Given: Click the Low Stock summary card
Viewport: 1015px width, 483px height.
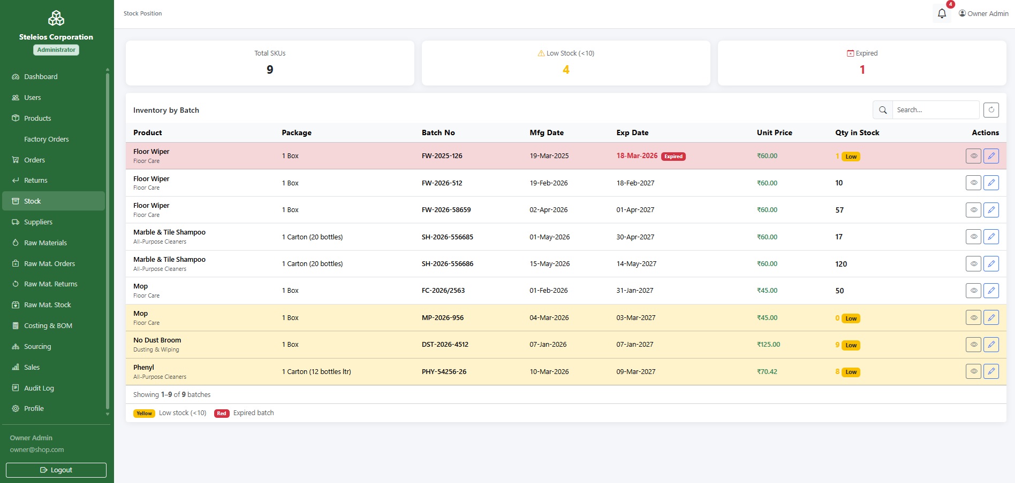Looking at the screenshot, I should tap(566, 63).
